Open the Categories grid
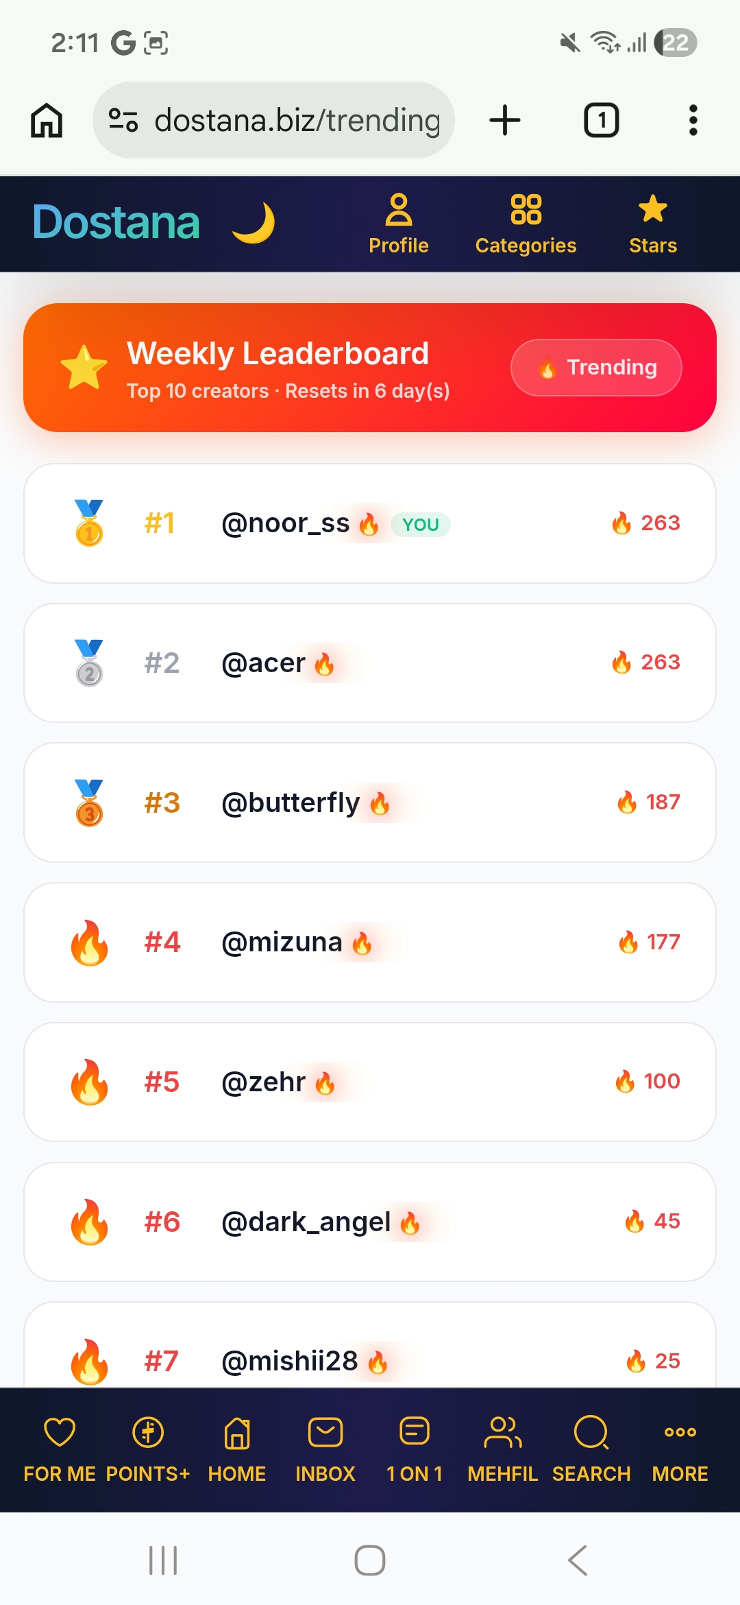740x1605 pixels. 526,224
